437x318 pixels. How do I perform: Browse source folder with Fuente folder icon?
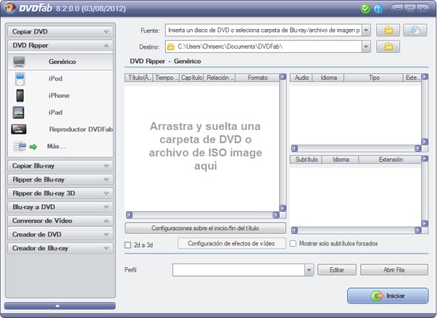pyautogui.click(x=388, y=30)
